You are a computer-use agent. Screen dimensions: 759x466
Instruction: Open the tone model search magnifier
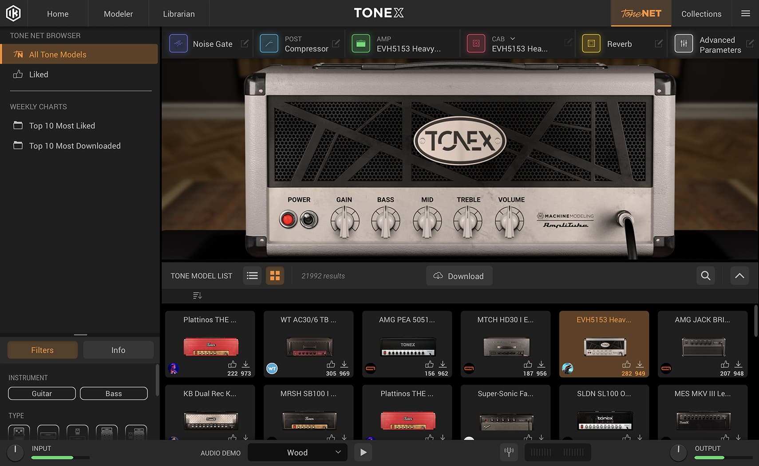click(705, 276)
